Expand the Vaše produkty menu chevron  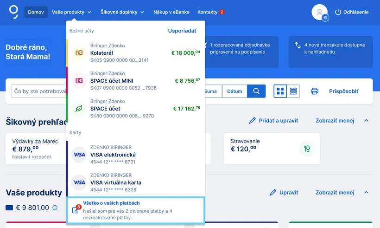point(89,12)
